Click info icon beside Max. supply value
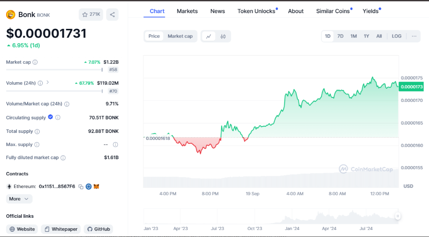Viewport: 429px width, 237px height. [x=116, y=144]
